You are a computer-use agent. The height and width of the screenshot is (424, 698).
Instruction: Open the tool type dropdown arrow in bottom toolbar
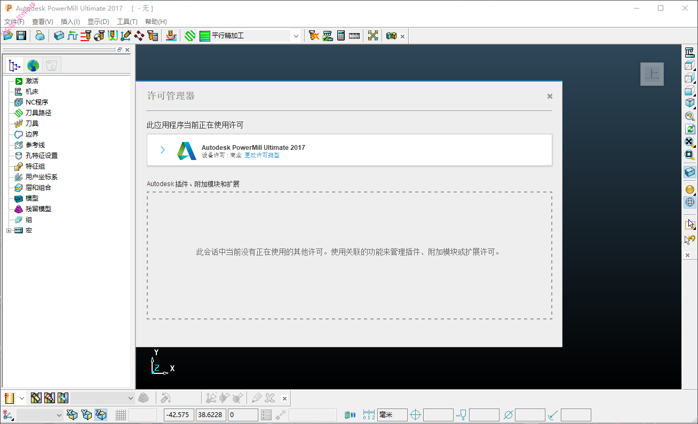click(x=22, y=398)
